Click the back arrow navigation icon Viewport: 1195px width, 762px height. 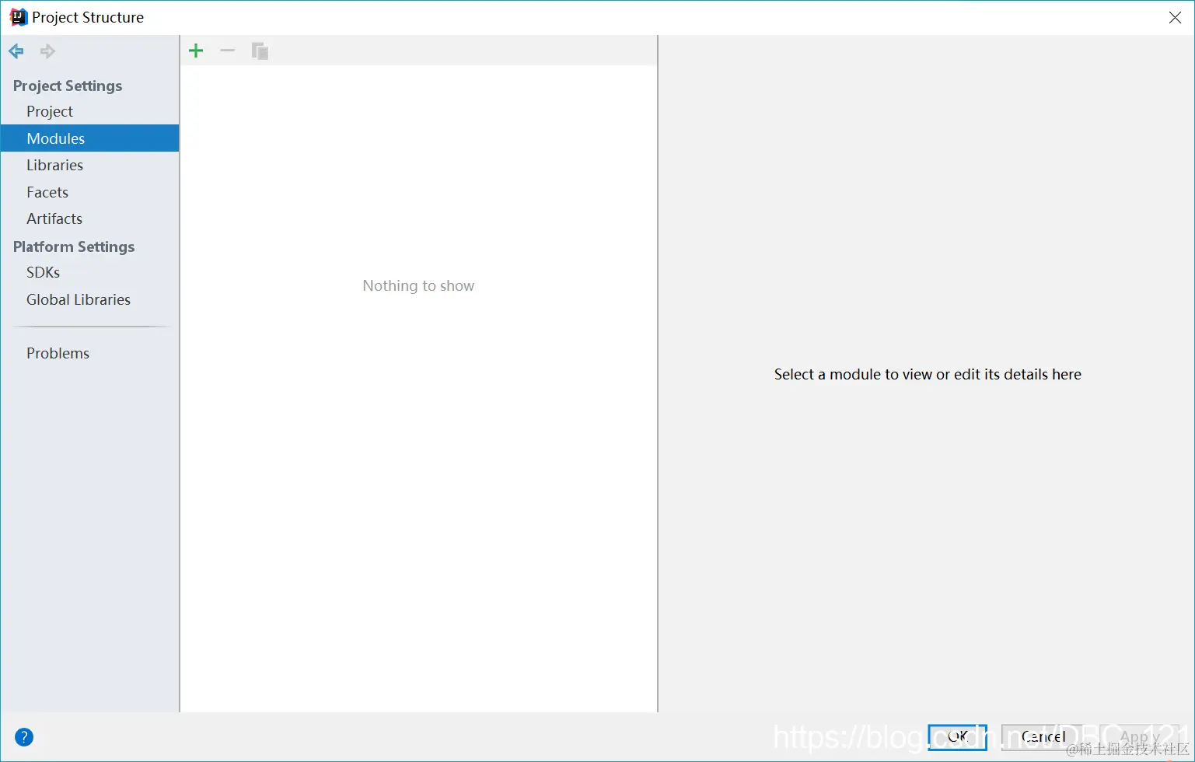(x=16, y=51)
